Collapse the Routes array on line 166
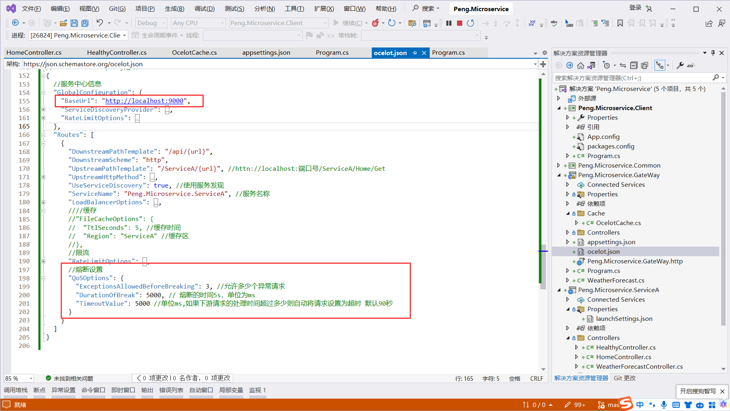This screenshot has width=730, height=411. coord(43,135)
